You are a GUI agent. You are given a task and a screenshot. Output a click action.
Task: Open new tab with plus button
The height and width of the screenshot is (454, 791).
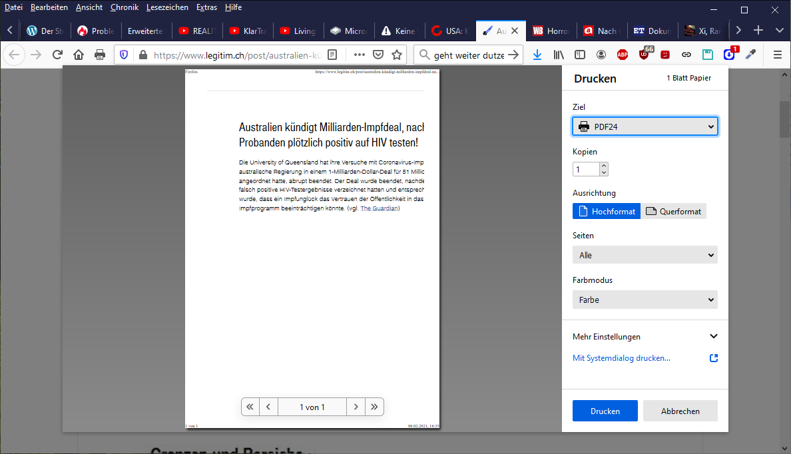(758, 30)
